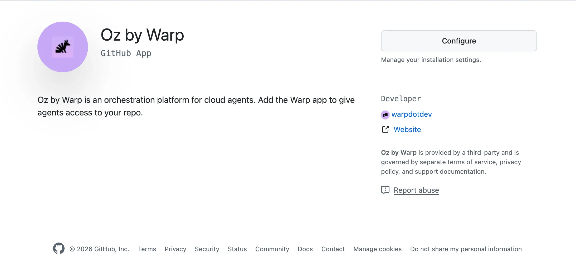Click the warpdotdev developer avatar icon
The image size is (576, 271).
pyautogui.click(x=385, y=114)
